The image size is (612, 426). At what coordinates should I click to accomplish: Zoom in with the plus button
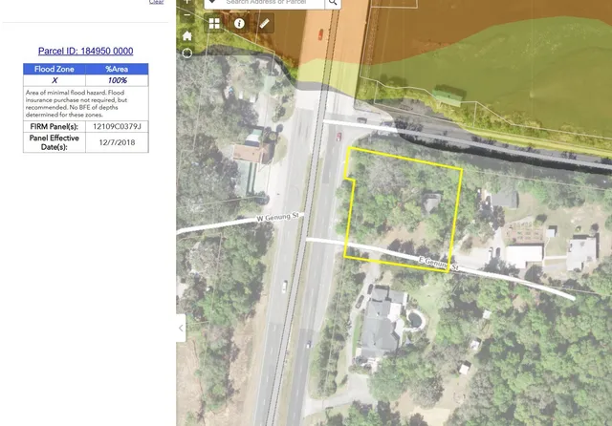[186, 3]
